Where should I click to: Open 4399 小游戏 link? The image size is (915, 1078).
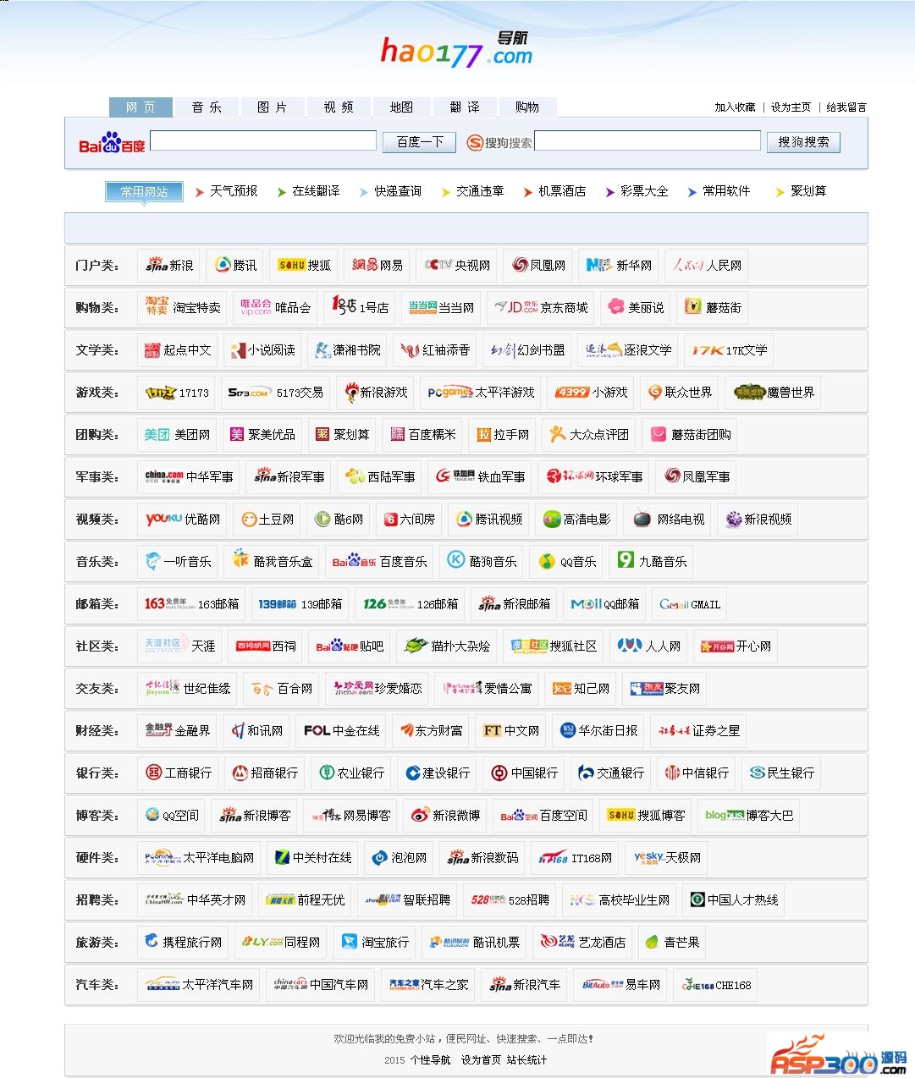pos(591,392)
